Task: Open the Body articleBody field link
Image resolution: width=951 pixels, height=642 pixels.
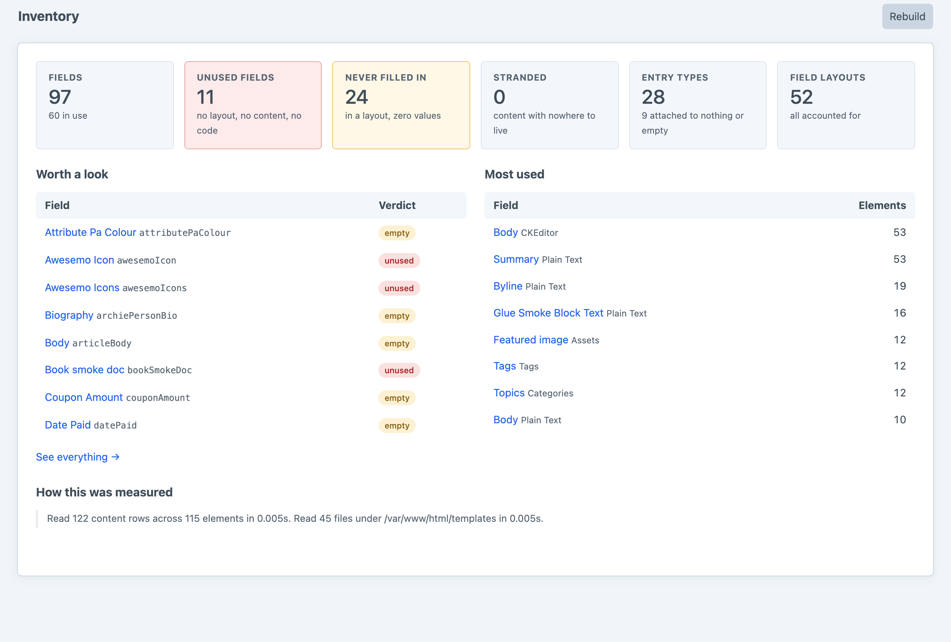Action: [57, 343]
